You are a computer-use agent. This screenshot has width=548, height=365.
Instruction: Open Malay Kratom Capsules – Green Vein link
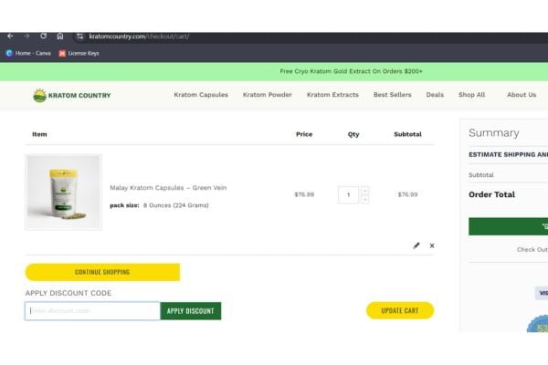168,188
